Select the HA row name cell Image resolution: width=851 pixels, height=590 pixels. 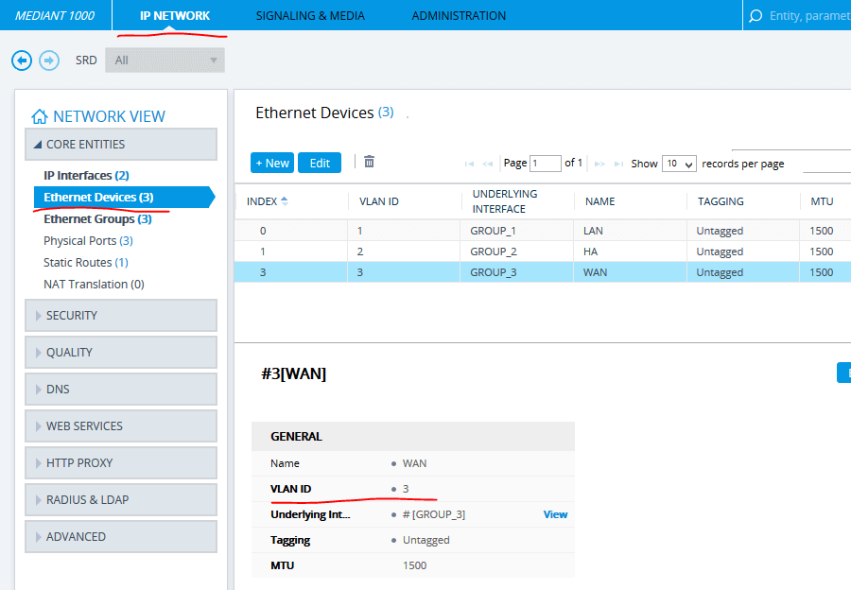630,252
